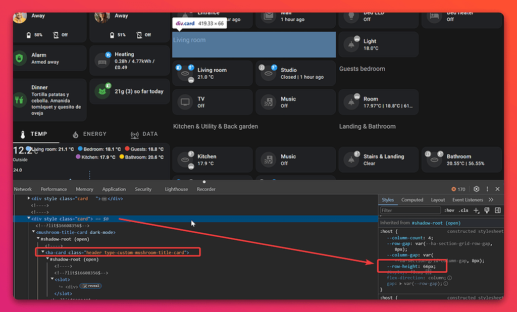This screenshot has height=312, width=517.
Task: Open the 170 errors counter
Action: click(458, 189)
